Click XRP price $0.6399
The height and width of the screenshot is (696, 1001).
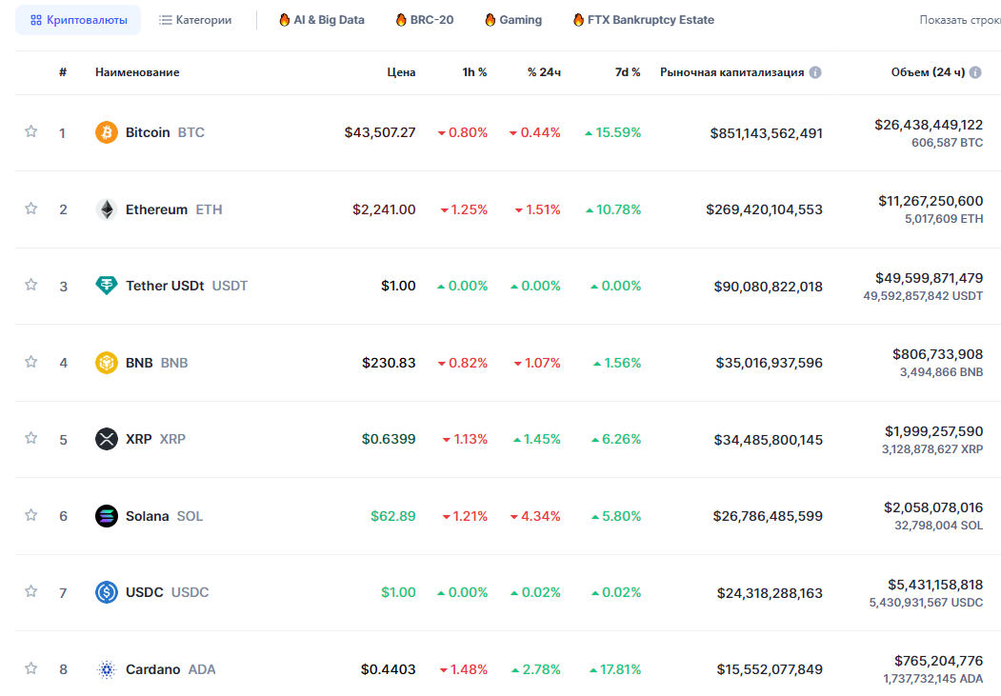(x=389, y=439)
